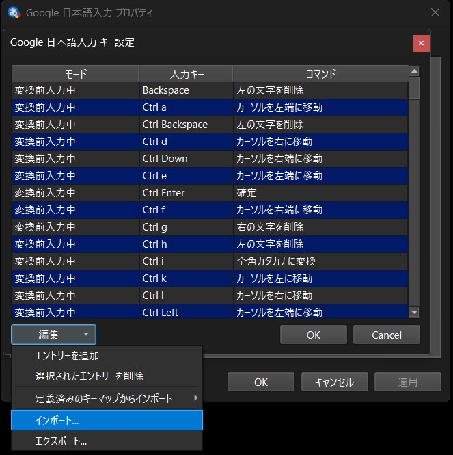Viewport: 453px width, 455px height.
Task: Click インポート... menu entry
Action: (x=57, y=420)
